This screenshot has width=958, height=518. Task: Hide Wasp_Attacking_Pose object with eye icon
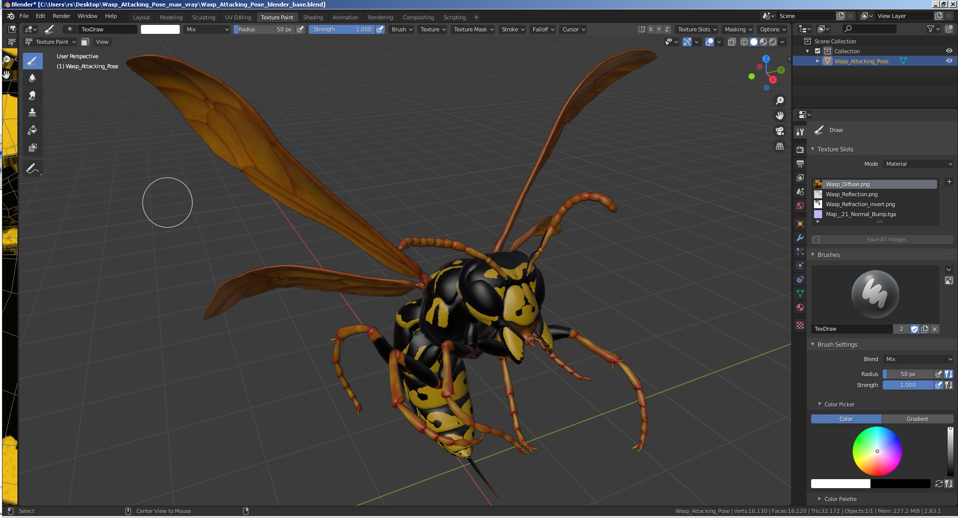(949, 61)
